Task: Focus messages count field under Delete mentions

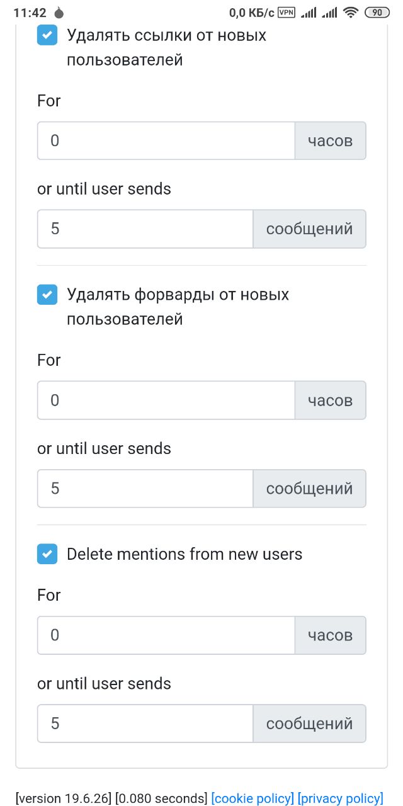Action: pos(145,724)
